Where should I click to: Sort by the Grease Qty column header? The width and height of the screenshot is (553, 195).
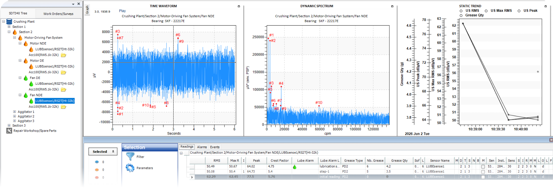click(x=399, y=160)
